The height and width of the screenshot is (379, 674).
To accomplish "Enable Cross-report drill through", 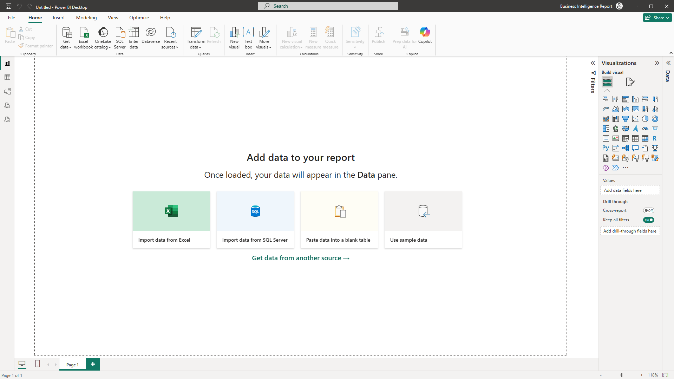I will pos(648,210).
